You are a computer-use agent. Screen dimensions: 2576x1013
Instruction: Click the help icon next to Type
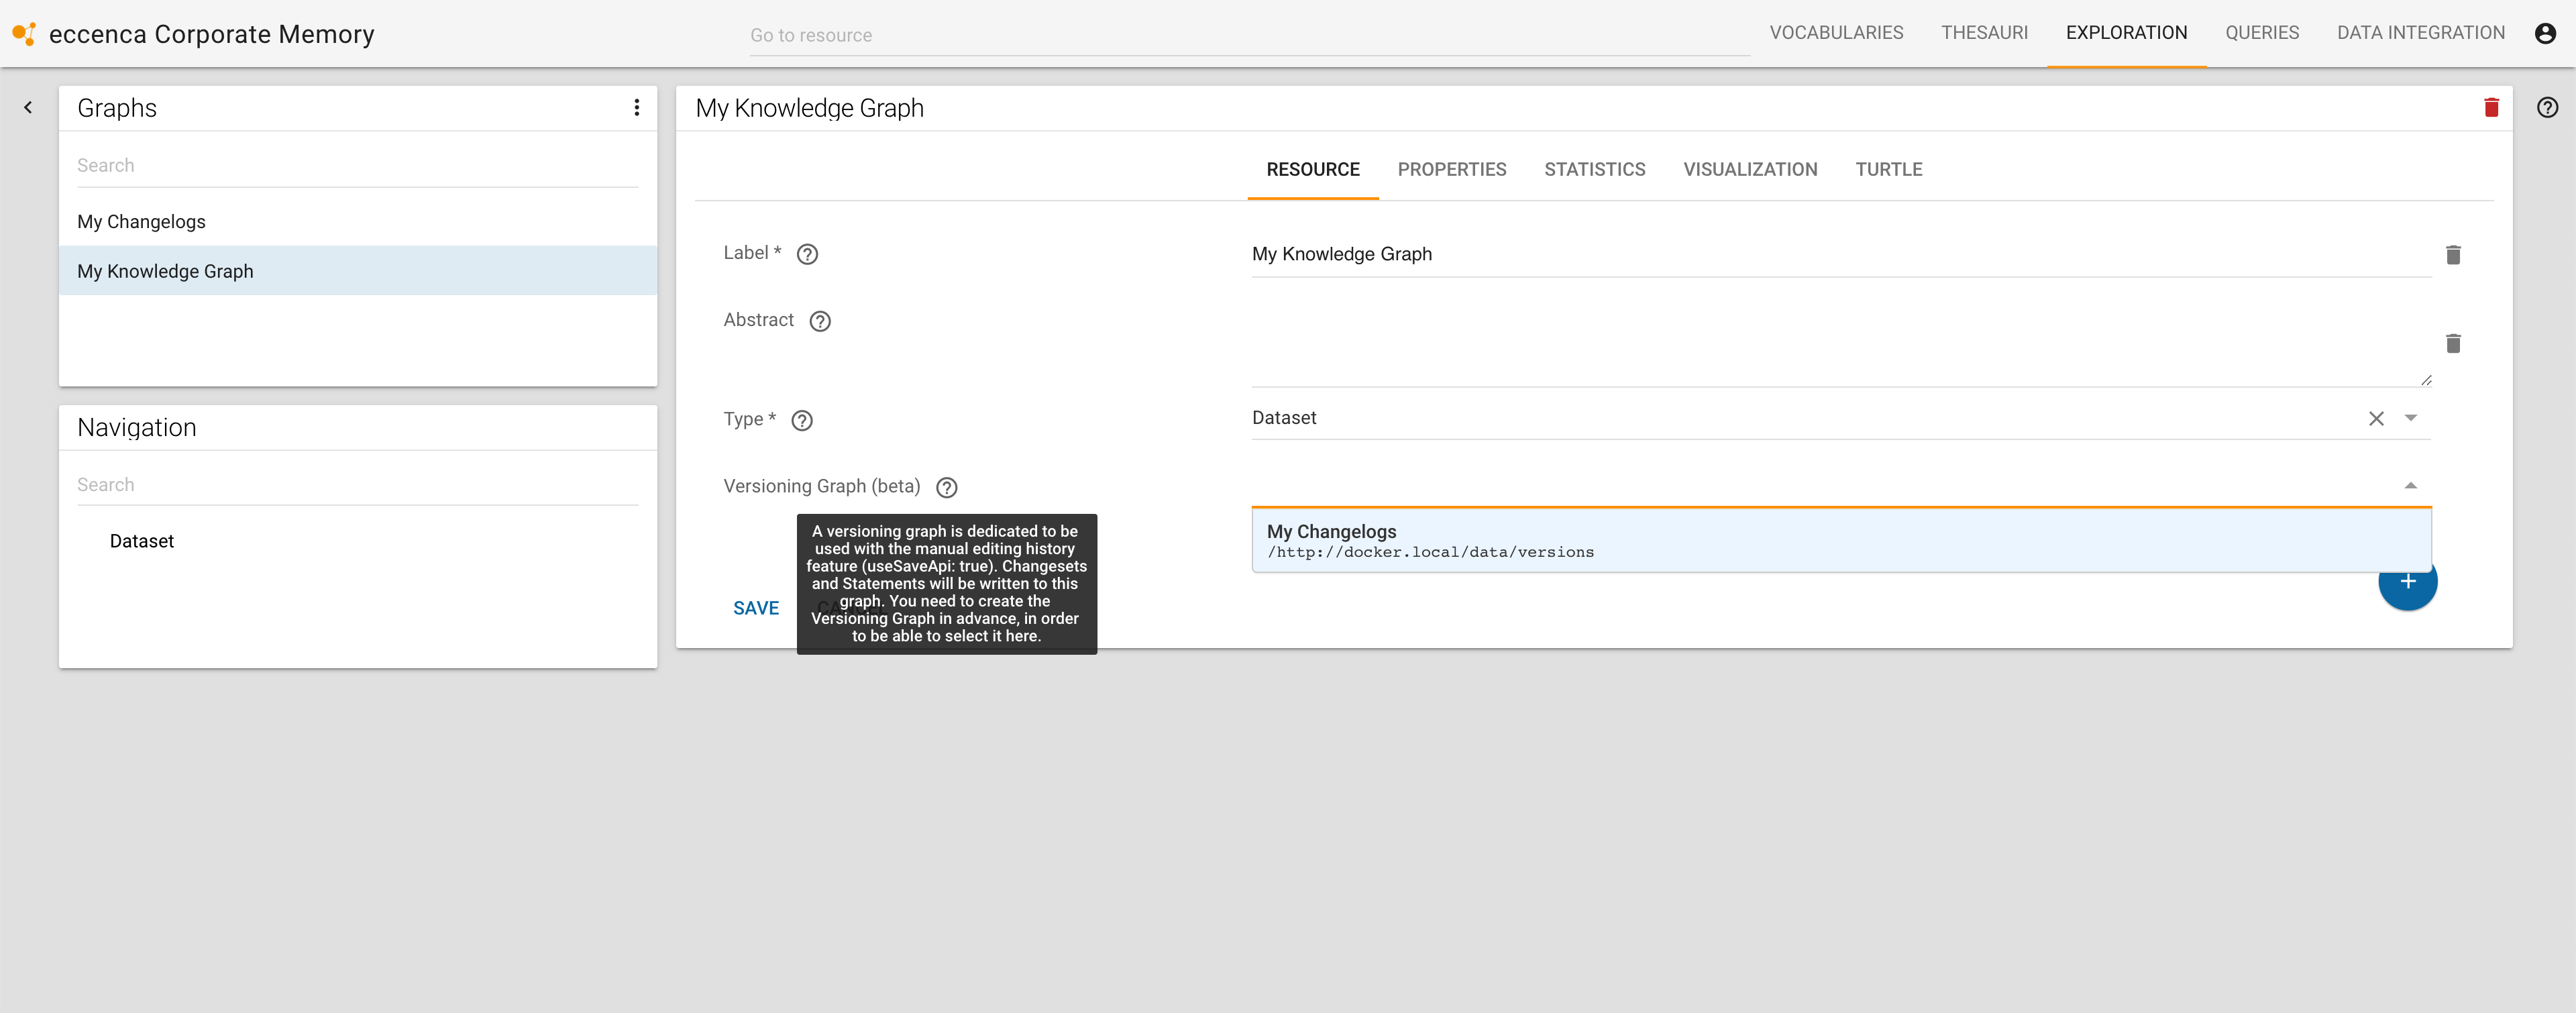coord(802,420)
